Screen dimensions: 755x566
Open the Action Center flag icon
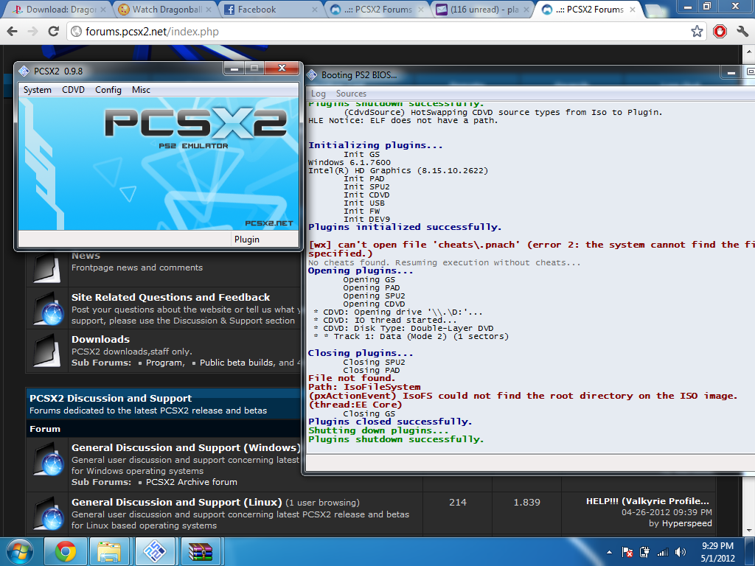pyautogui.click(x=627, y=552)
